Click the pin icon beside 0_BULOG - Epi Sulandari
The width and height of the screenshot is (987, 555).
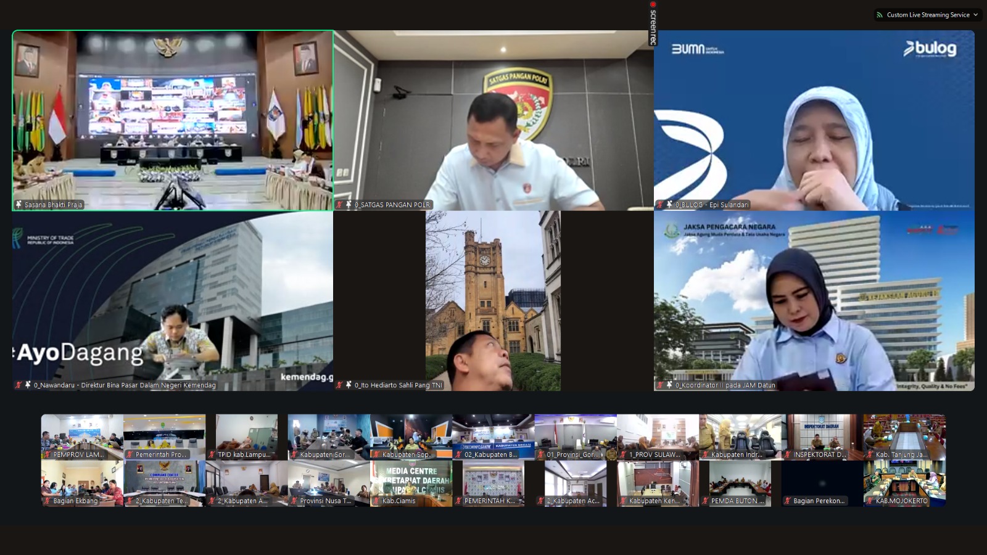coord(669,205)
